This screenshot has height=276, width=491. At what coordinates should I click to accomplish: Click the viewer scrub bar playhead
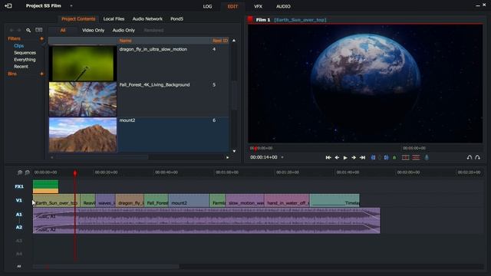255,149
